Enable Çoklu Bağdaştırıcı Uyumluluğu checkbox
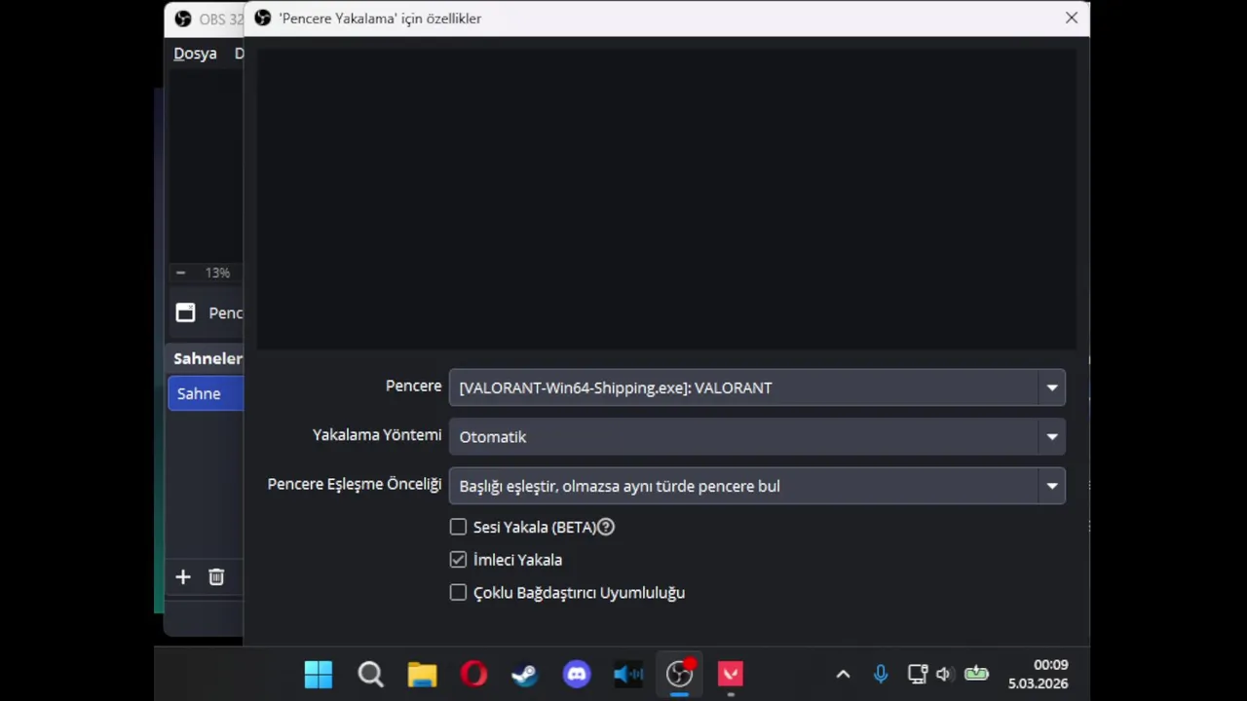1247x701 pixels. click(458, 593)
